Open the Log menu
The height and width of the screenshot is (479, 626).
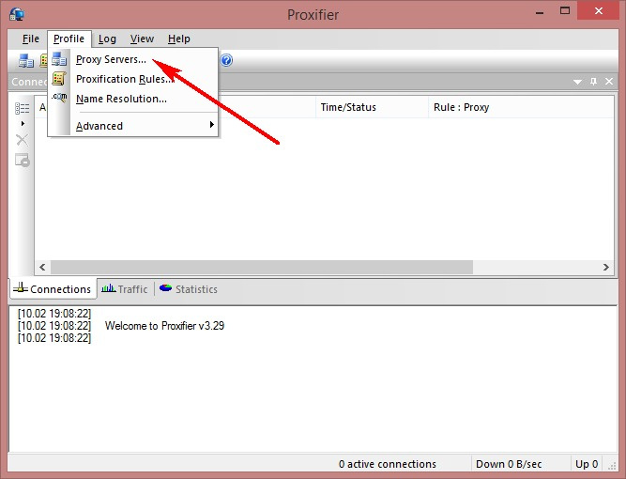click(x=107, y=39)
